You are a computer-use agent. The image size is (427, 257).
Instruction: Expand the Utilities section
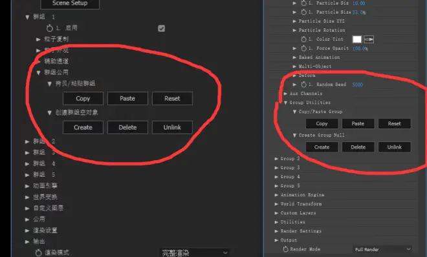point(276,222)
